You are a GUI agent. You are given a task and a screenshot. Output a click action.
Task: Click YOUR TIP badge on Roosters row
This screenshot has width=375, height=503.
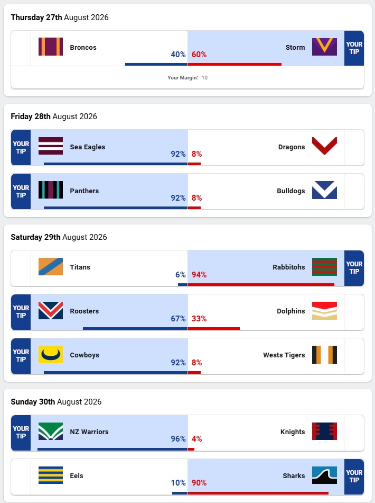pyautogui.click(x=21, y=312)
